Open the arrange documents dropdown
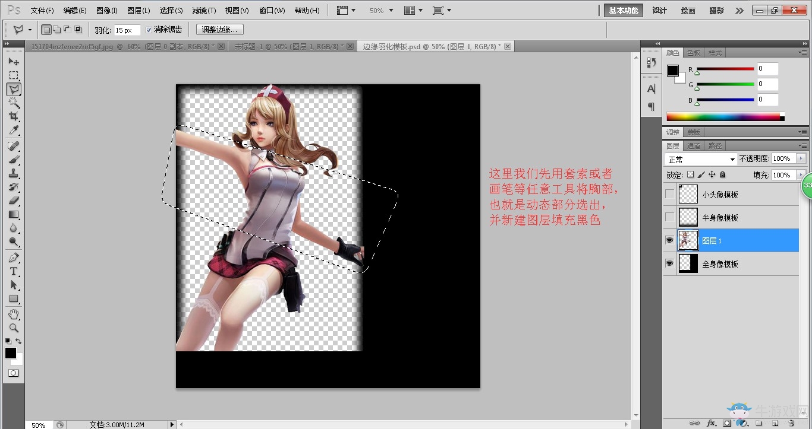The height and width of the screenshot is (429, 812). (413, 11)
